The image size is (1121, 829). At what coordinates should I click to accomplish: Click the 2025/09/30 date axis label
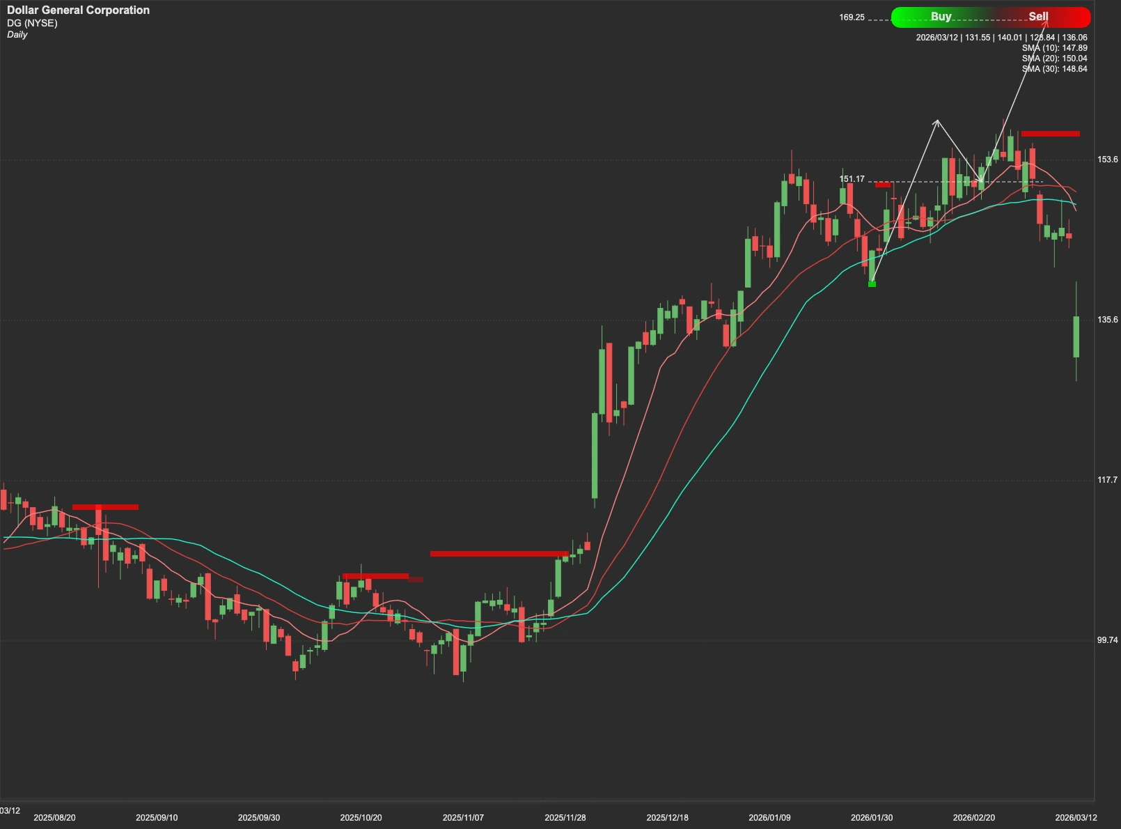click(259, 818)
